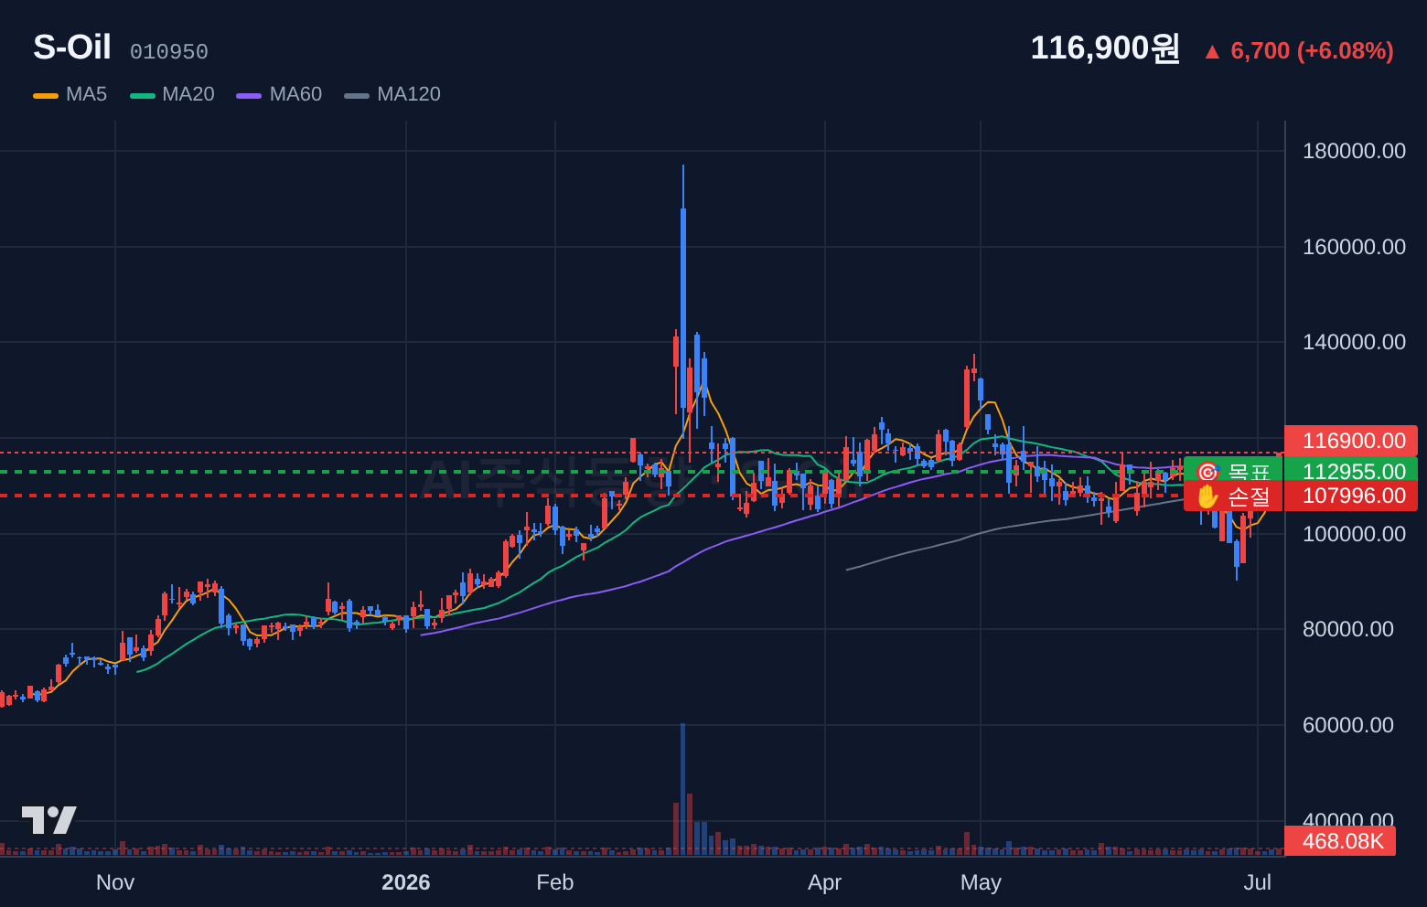Click the target icon on 목표 label
Viewport: 1427px width, 907px height.
pyautogui.click(x=1207, y=472)
